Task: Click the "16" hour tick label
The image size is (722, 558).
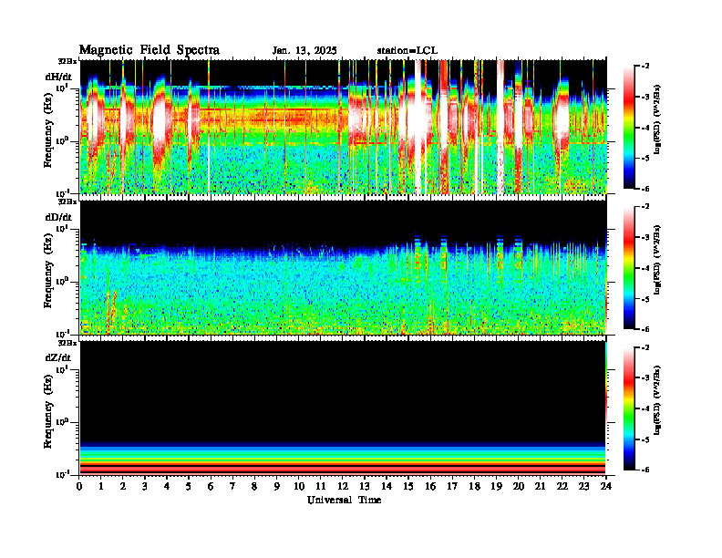Action: click(x=430, y=487)
